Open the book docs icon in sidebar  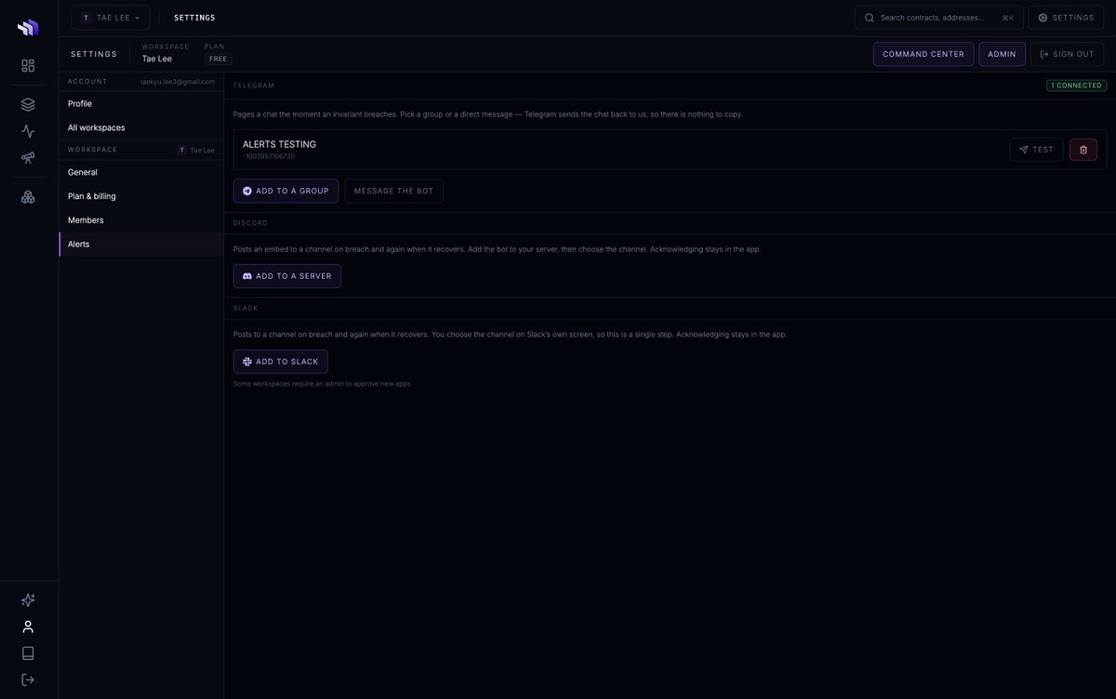click(28, 653)
